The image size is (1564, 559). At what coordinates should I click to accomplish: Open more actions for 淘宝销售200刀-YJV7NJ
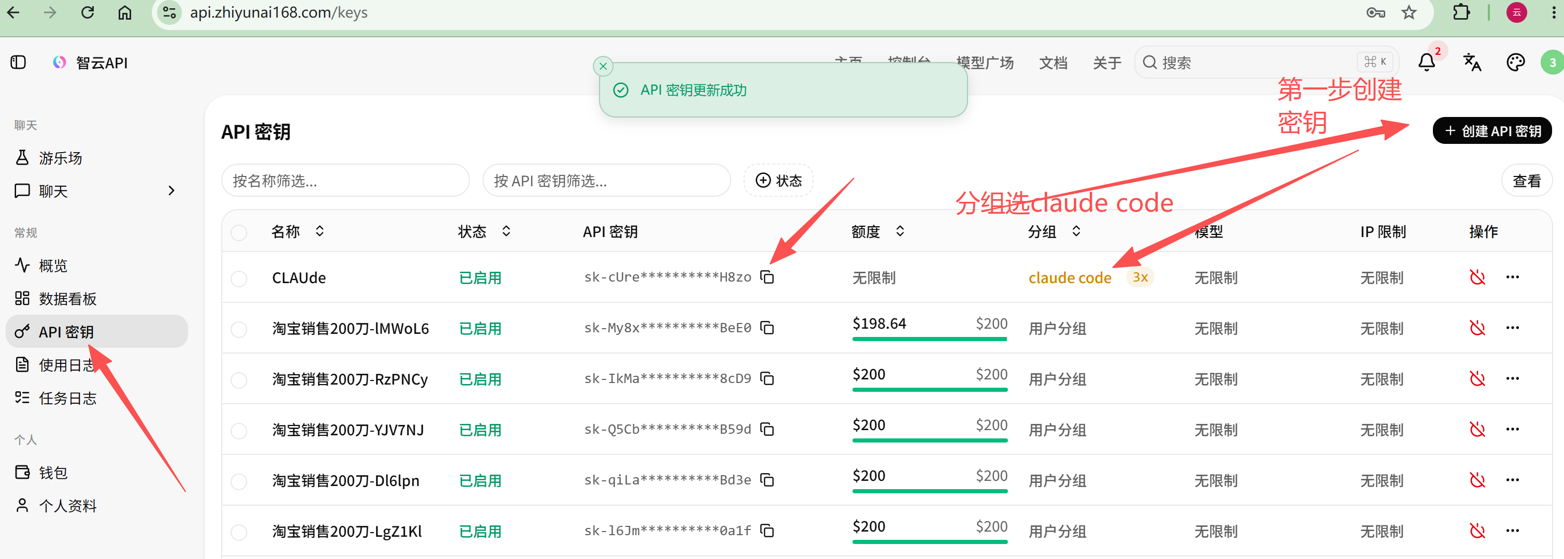(1512, 429)
